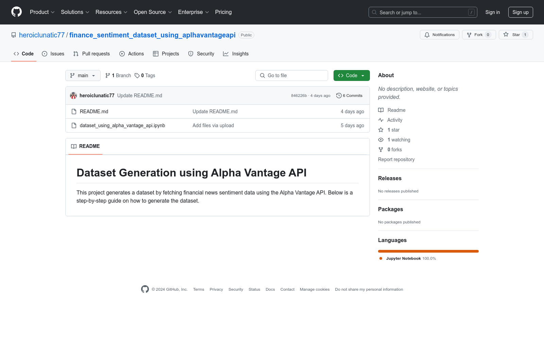The height and width of the screenshot is (340, 544).
Task: Click Report repository link
Action: pos(396,159)
